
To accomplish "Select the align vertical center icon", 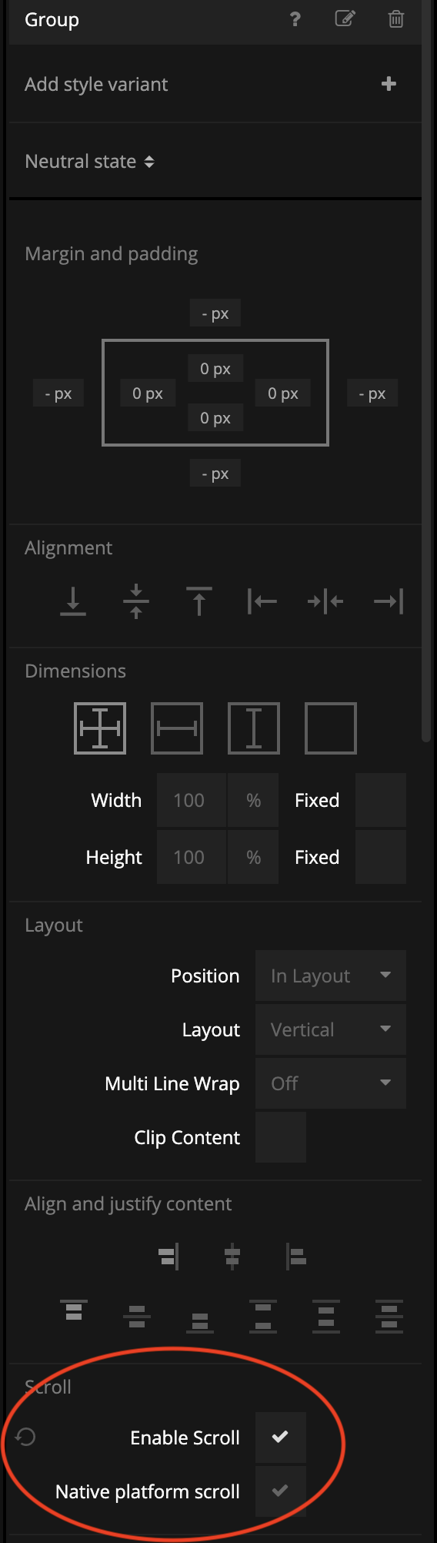I will click(136, 601).
